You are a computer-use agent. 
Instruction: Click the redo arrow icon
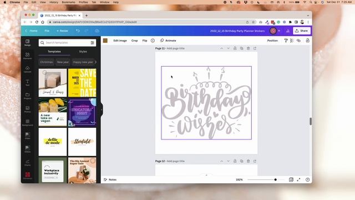pos(87,31)
